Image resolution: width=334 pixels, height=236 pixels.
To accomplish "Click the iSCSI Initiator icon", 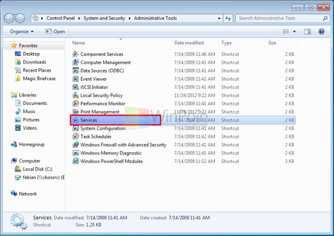I will click(75, 87).
